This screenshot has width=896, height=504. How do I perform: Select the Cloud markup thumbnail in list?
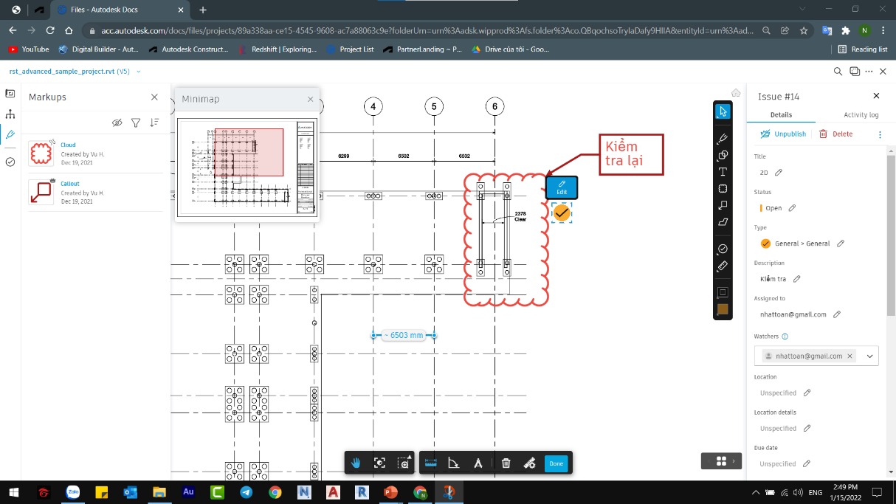[x=41, y=153]
